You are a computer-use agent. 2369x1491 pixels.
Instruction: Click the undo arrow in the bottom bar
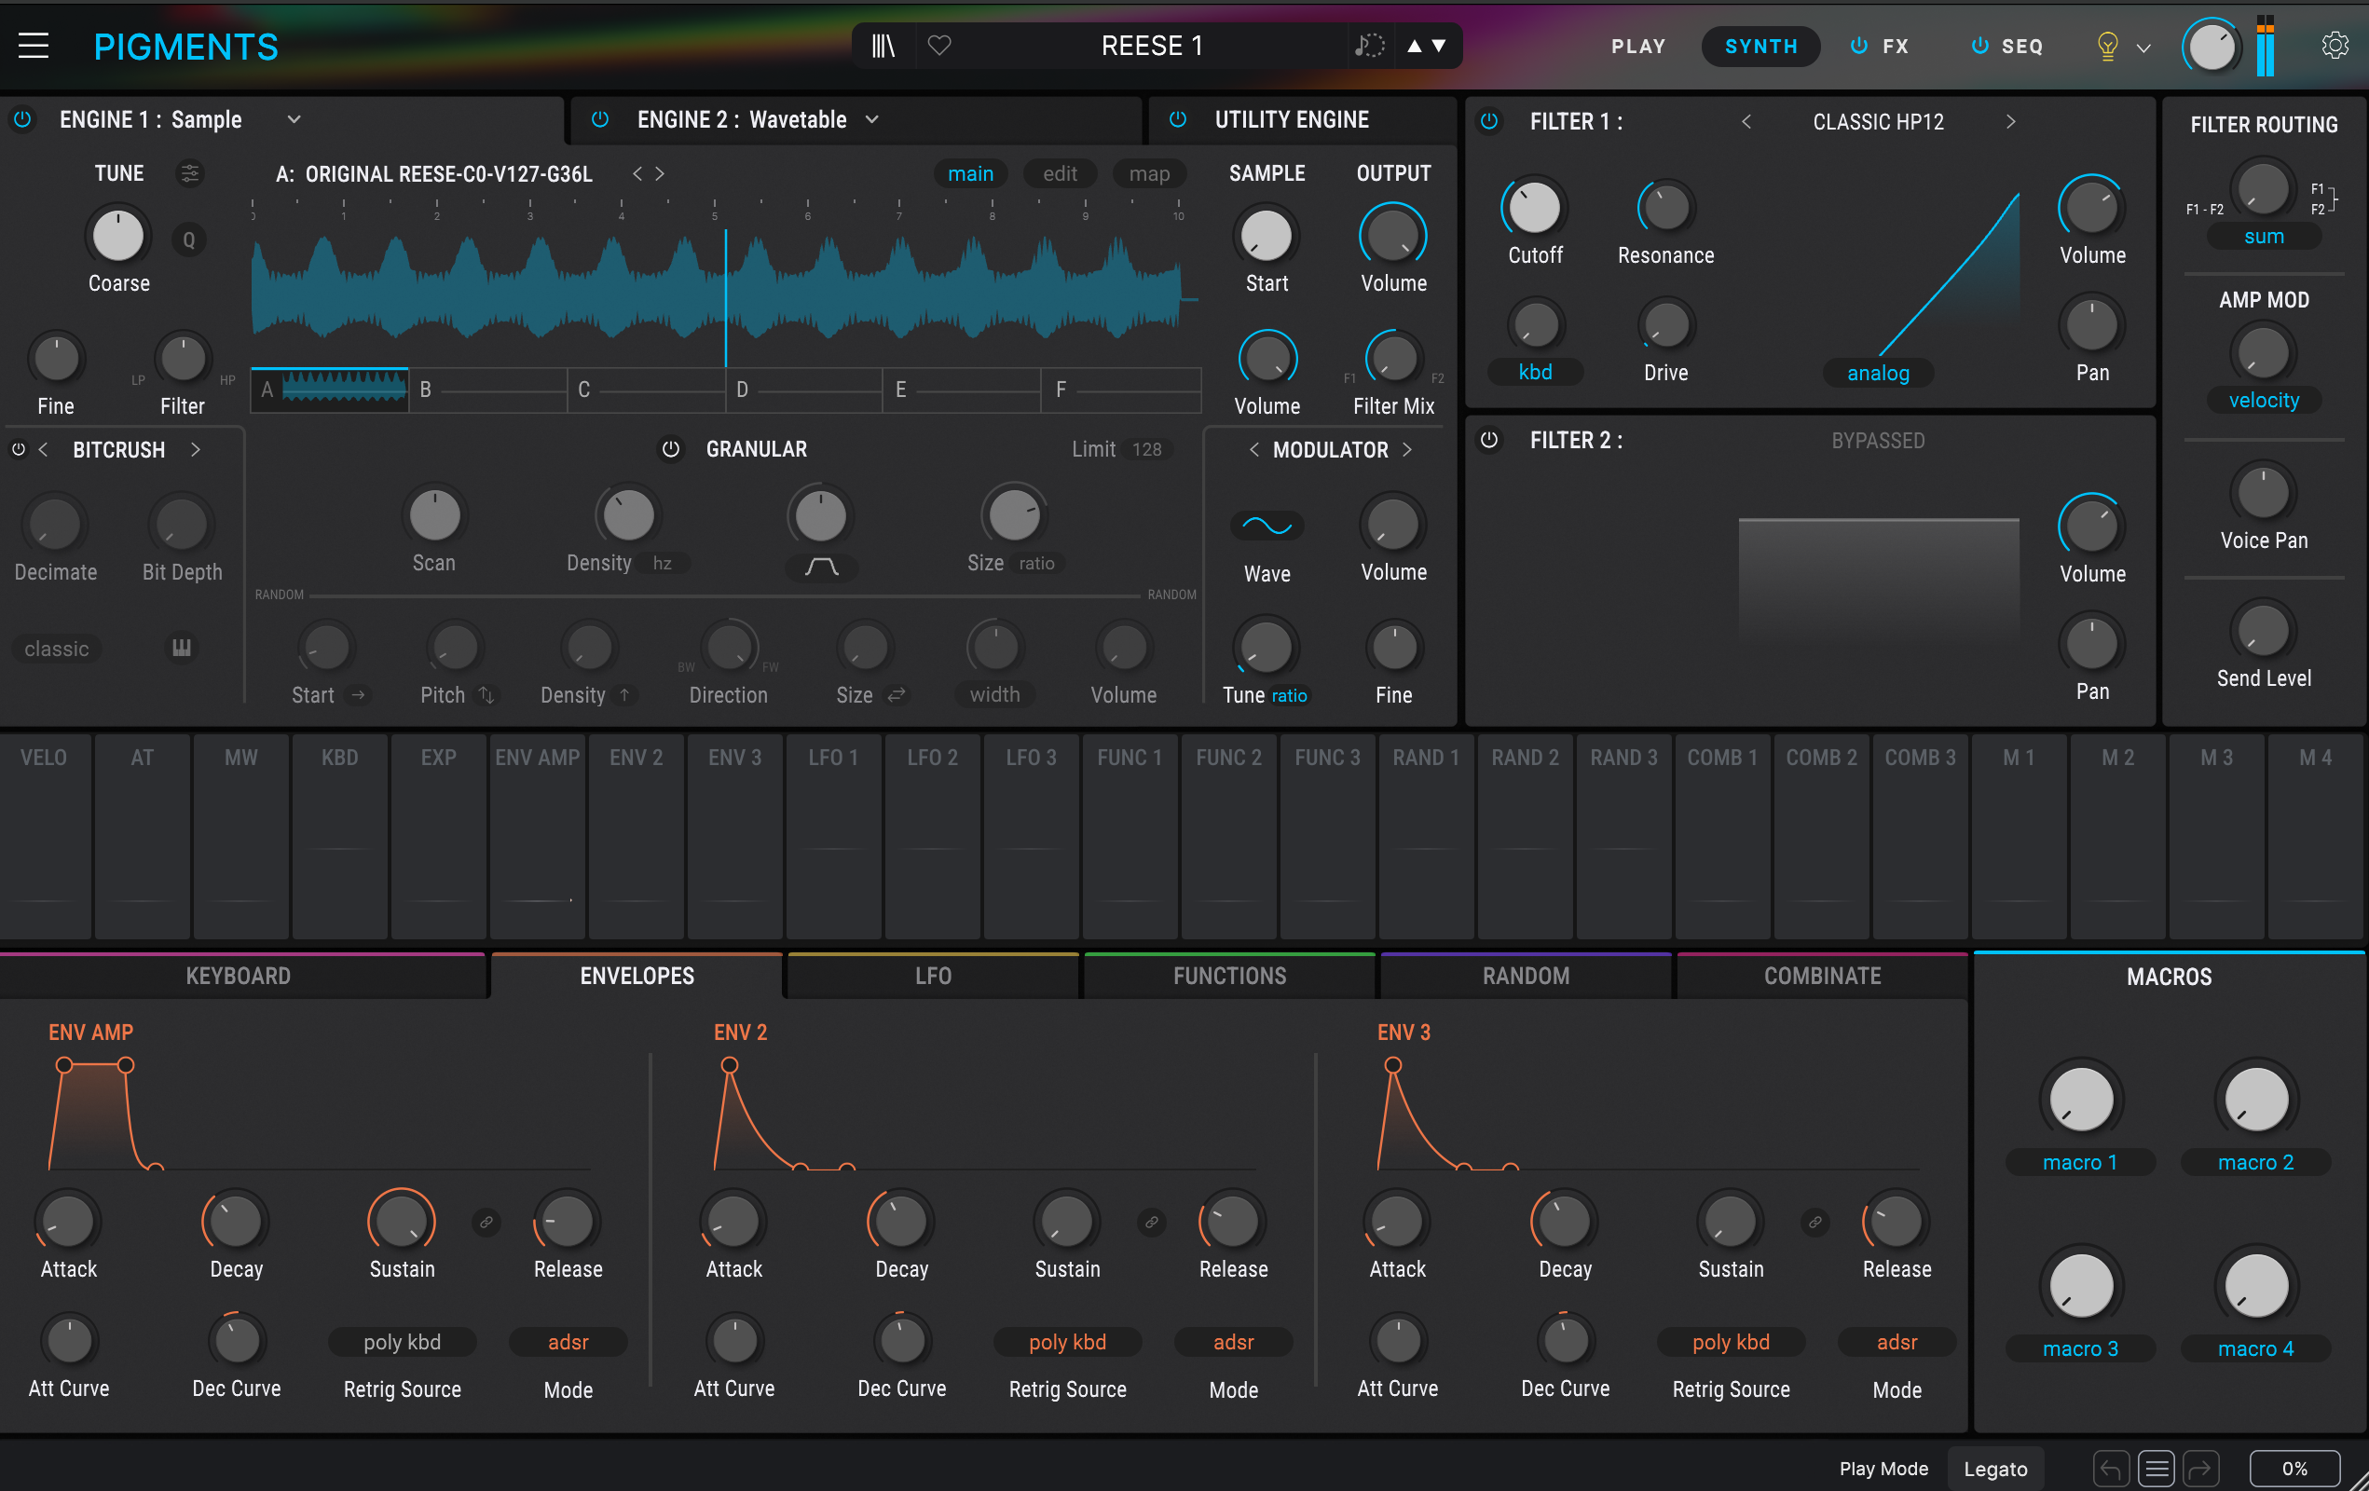coord(2111,1469)
